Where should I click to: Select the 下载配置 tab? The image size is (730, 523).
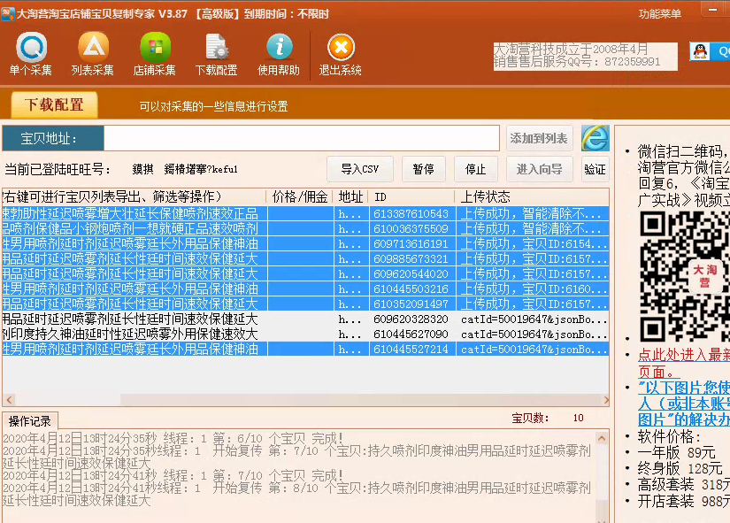pyautogui.click(x=55, y=104)
